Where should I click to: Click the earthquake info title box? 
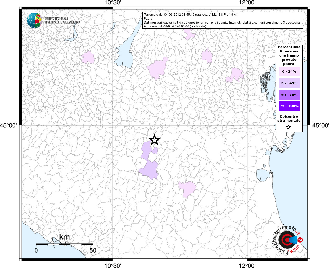pyautogui.click(x=223, y=20)
